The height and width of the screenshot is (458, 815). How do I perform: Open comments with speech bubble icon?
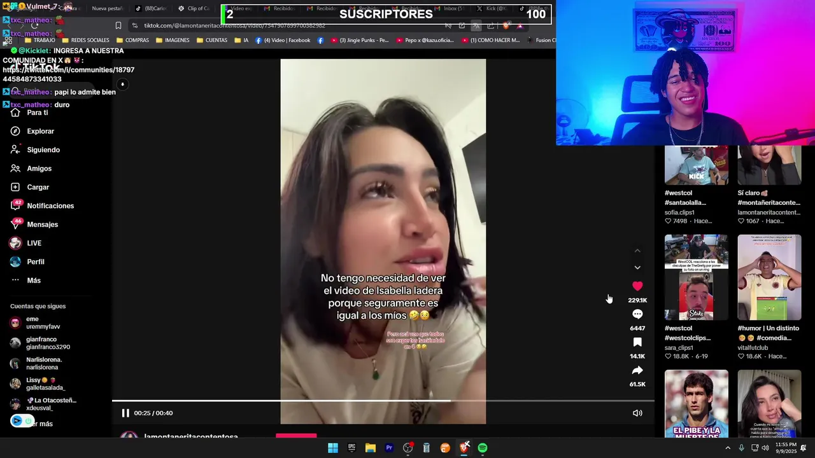coord(637,314)
